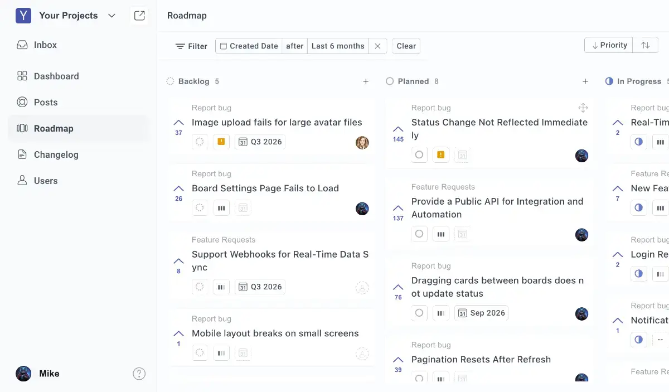
Task: Change the status on the Public API card
Action: click(419, 234)
